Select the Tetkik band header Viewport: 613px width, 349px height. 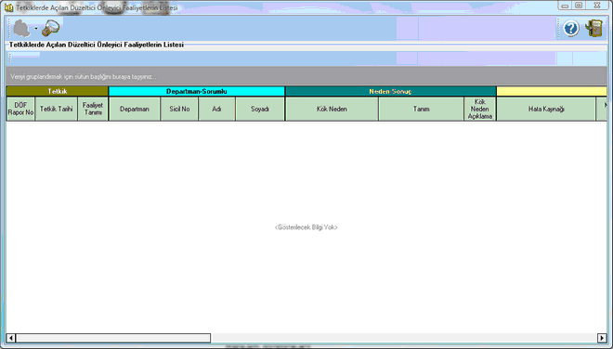coord(58,92)
